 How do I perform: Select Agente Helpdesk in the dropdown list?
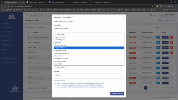[89, 37]
